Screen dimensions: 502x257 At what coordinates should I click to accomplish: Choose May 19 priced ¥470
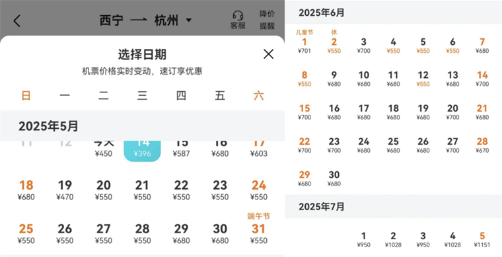65,190
